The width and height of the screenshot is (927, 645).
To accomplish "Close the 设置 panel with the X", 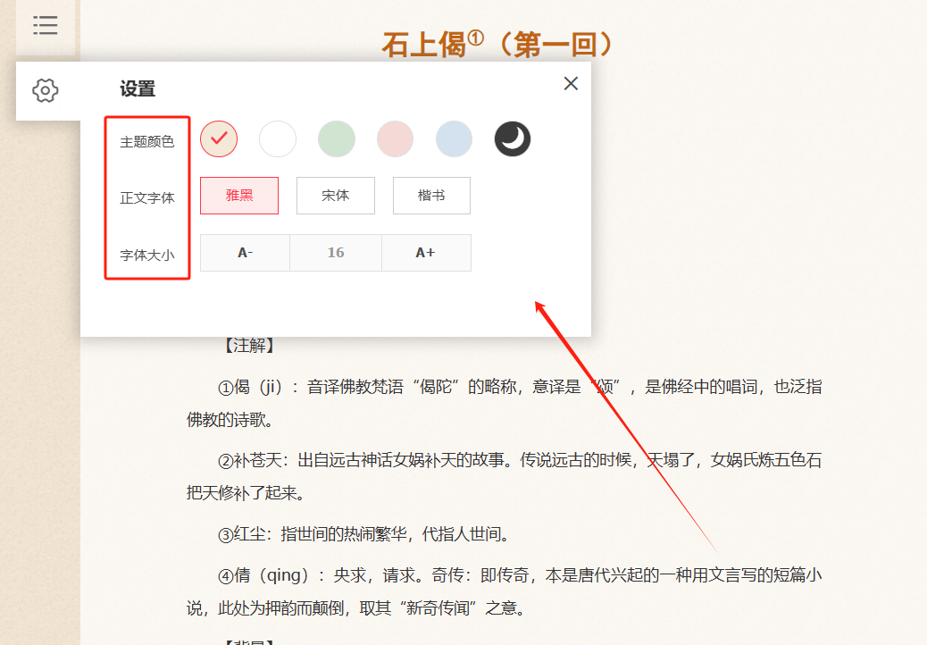I will coord(571,83).
